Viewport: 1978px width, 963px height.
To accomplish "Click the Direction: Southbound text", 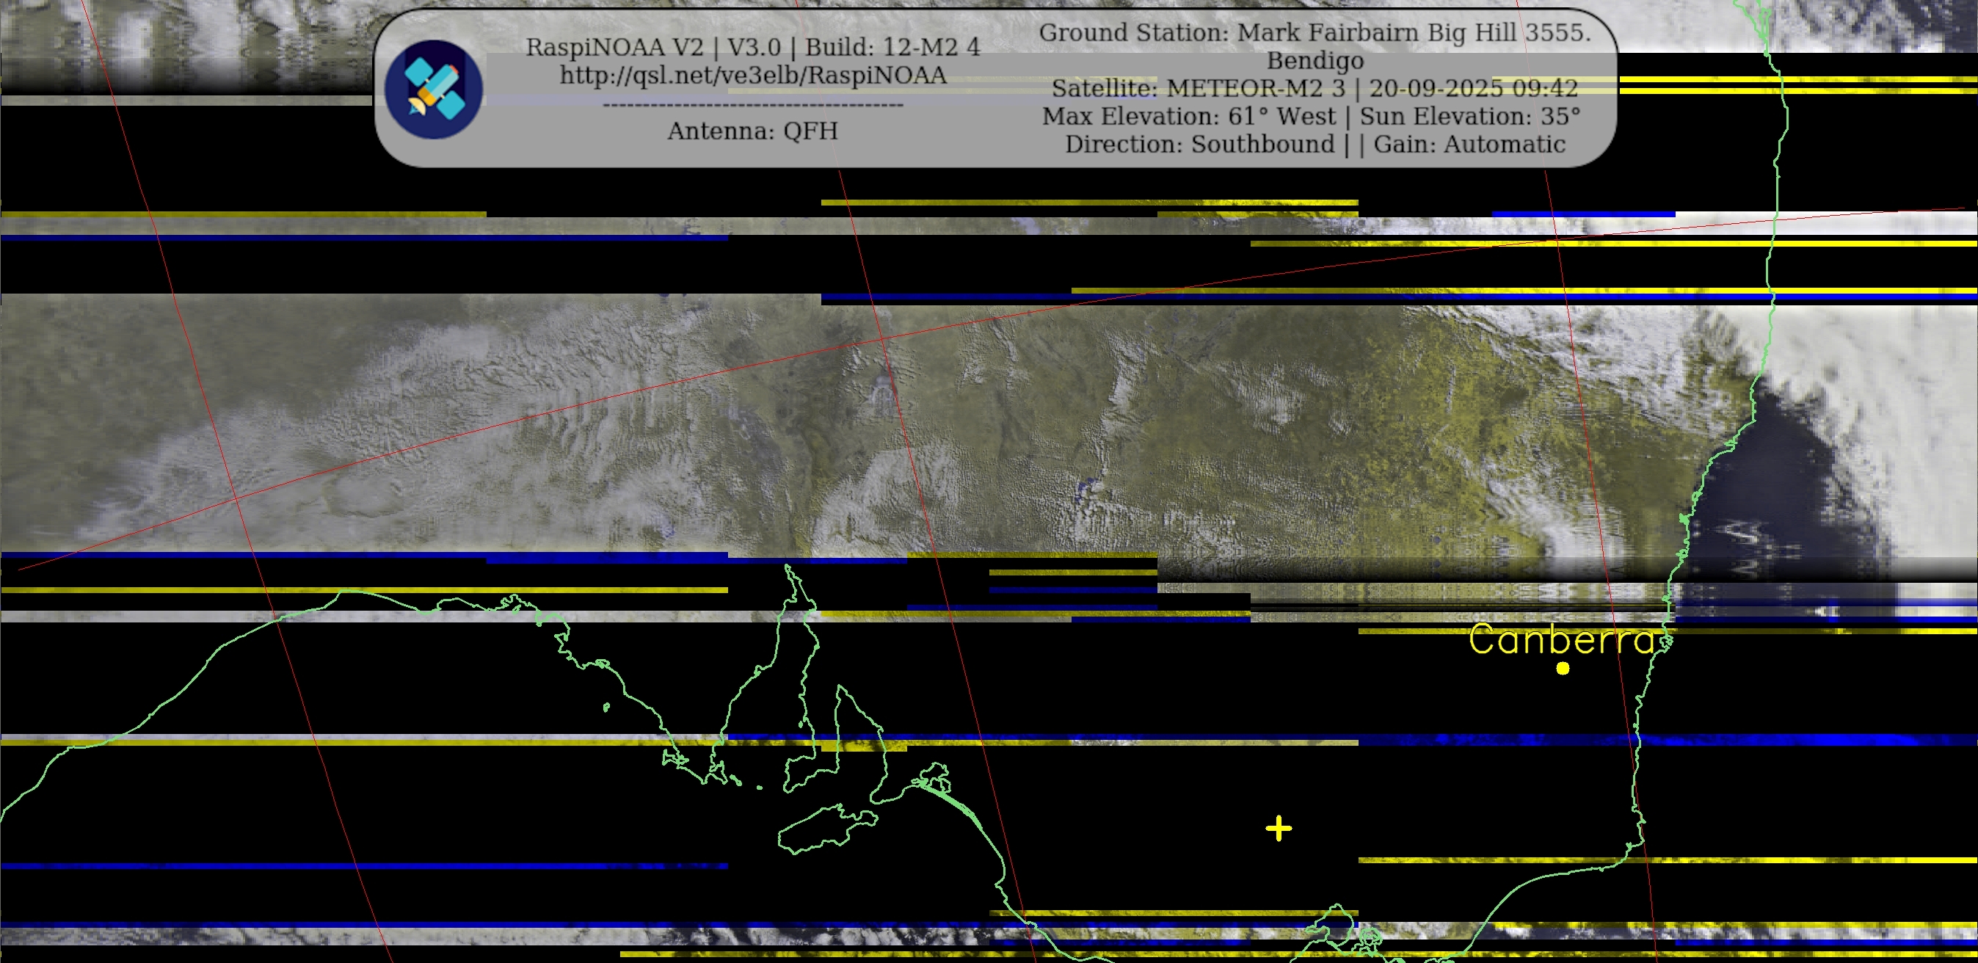I will click(1199, 145).
